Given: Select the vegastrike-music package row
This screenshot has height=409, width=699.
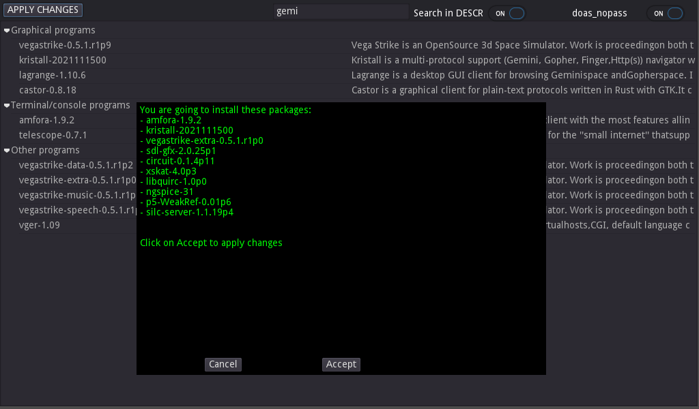Looking at the screenshot, I should (76, 195).
